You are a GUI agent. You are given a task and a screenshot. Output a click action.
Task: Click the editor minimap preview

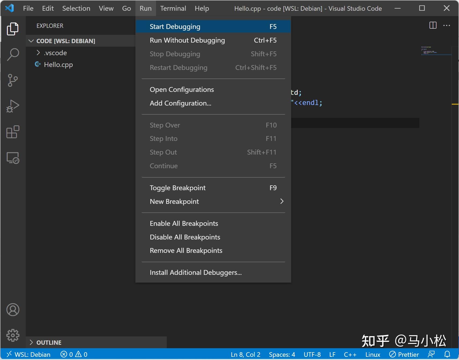436,50
